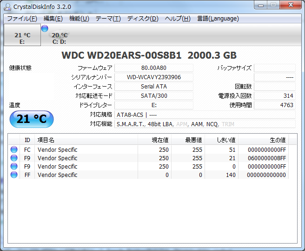Viewport: 305px width, 251px height.
Task: Click the drive title WDC WD20EARS-00S8B1
Action: point(121,55)
